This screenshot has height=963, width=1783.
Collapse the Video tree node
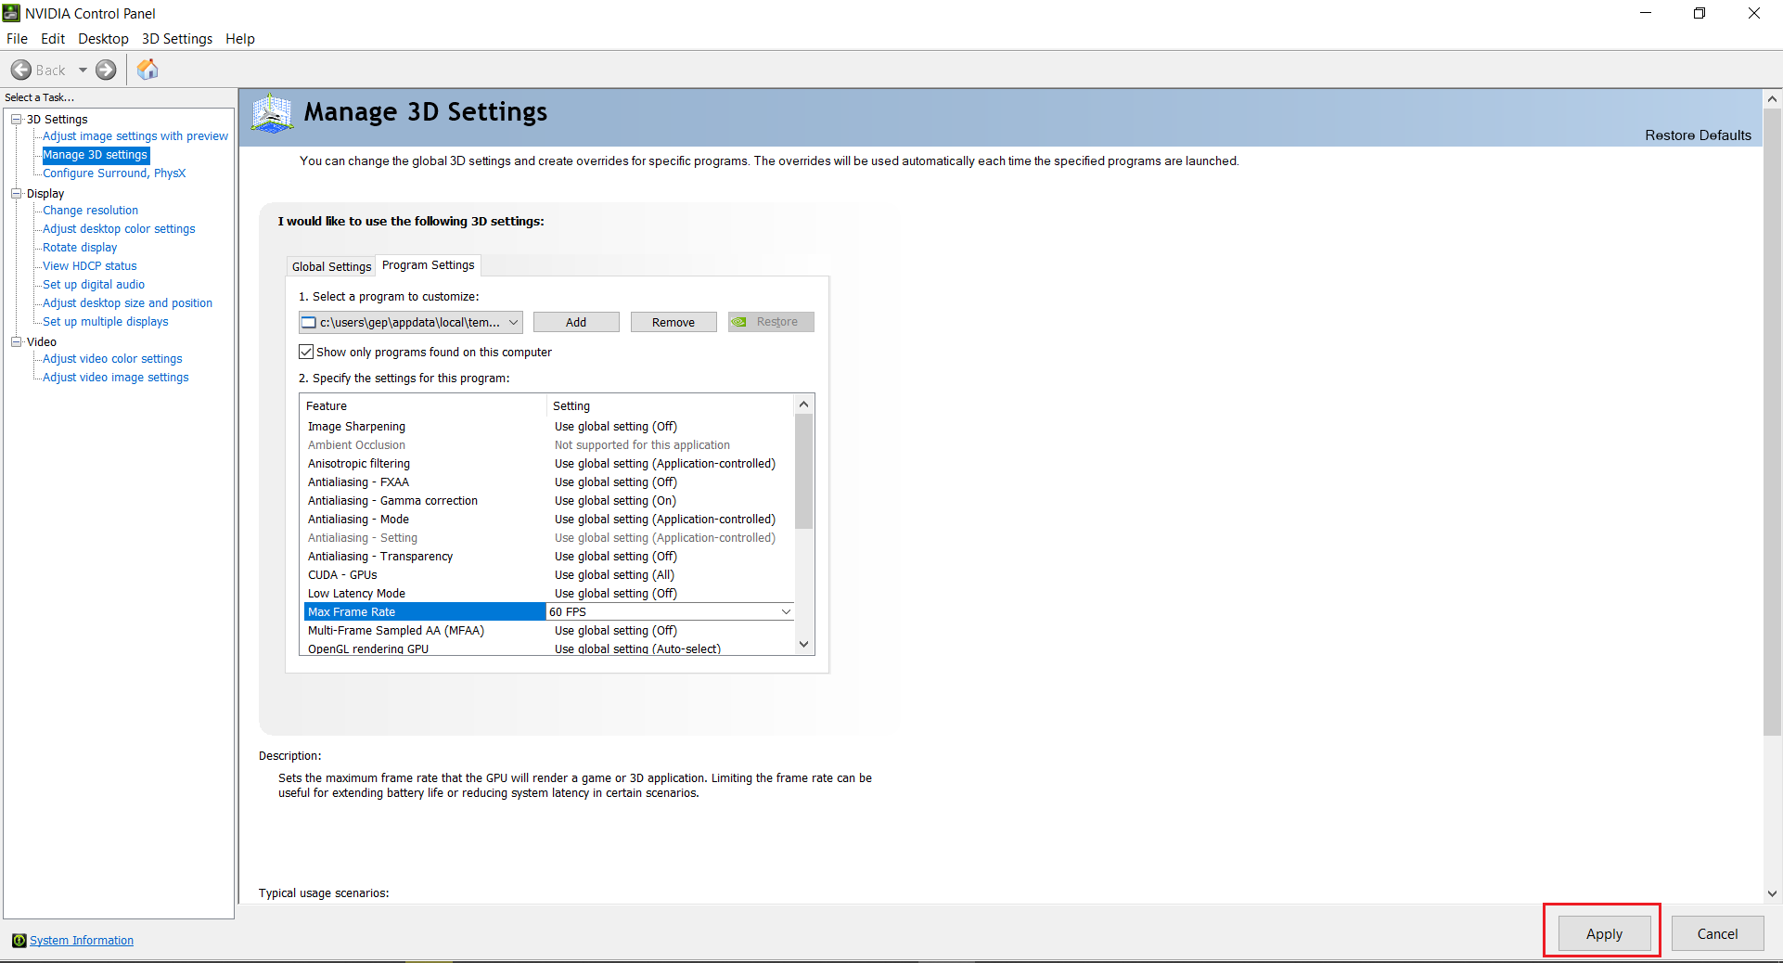tap(16, 342)
